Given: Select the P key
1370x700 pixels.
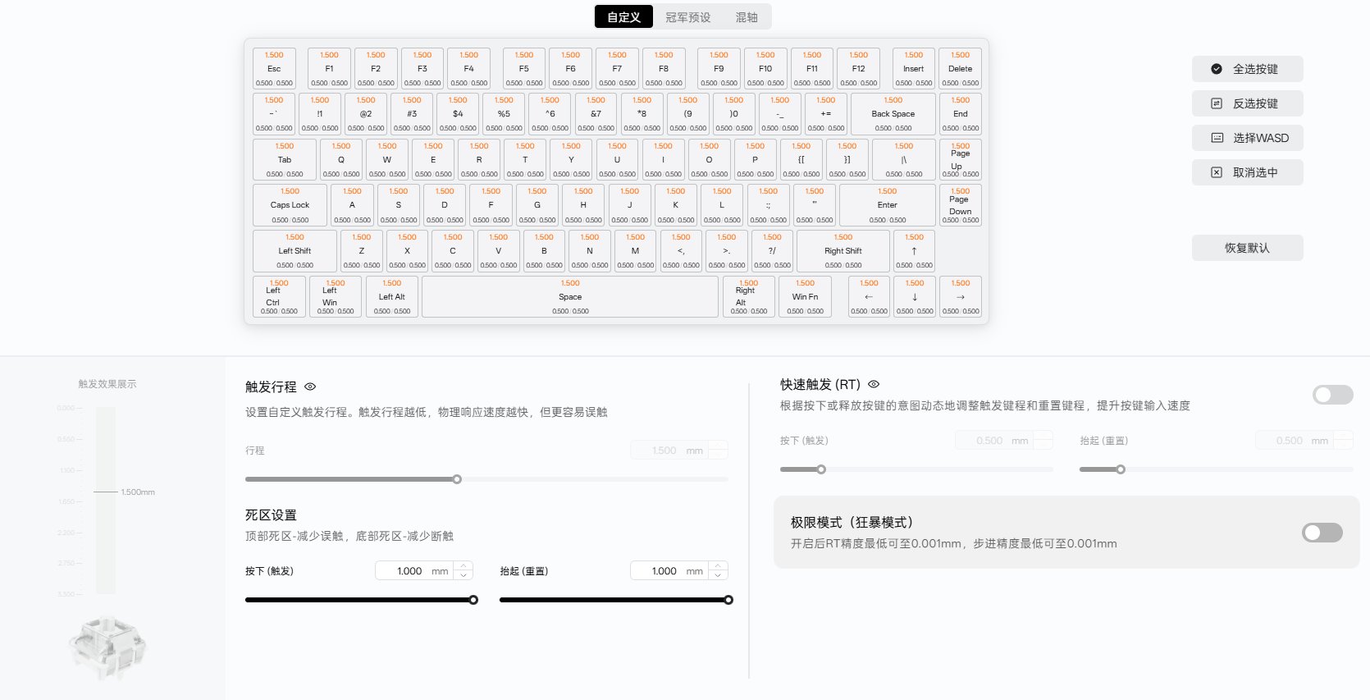Looking at the screenshot, I should pyautogui.click(x=755, y=160).
